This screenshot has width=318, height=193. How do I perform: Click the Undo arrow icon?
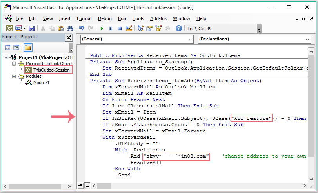[82, 28]
